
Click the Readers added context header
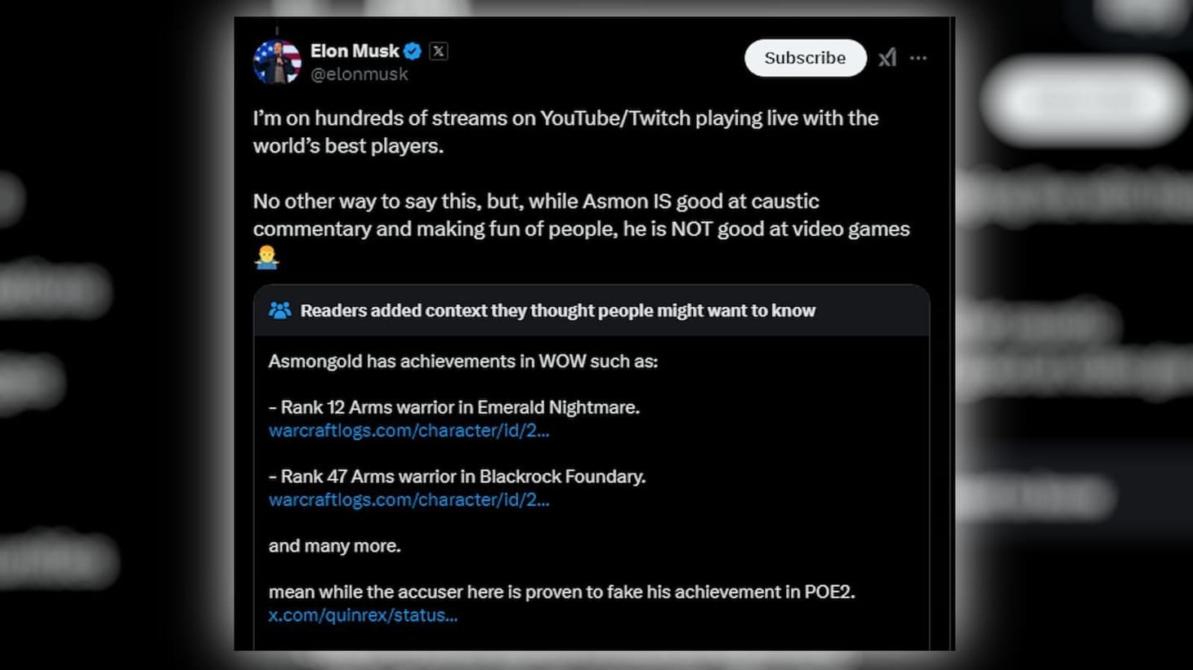pyautogui.click(x=558, y=310)
